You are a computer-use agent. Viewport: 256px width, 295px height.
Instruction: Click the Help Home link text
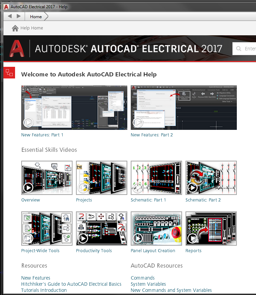pyautogui.click(x=32, y=28)
